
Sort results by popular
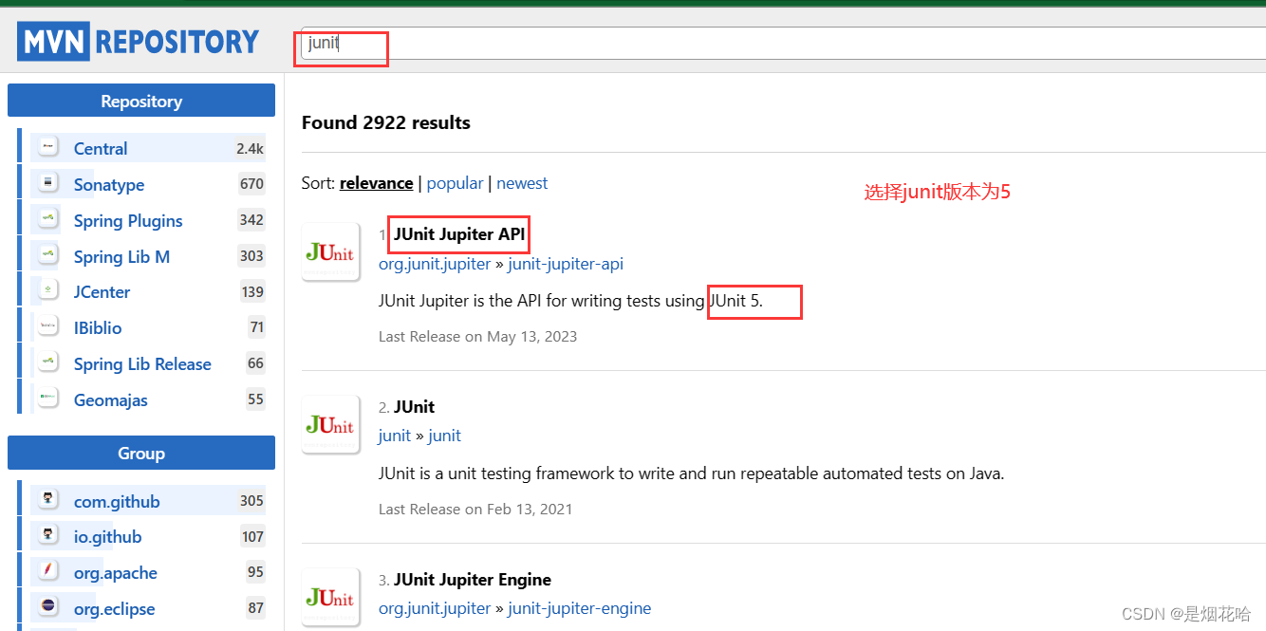coord(455,183)
